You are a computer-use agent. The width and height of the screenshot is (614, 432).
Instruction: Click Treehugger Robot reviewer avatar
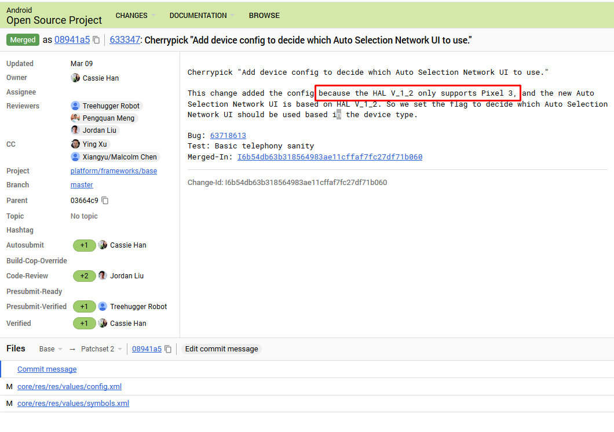[x=75, y=106]
